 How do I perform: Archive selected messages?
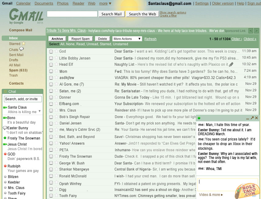pyautogui.click(x=57, y=39)
